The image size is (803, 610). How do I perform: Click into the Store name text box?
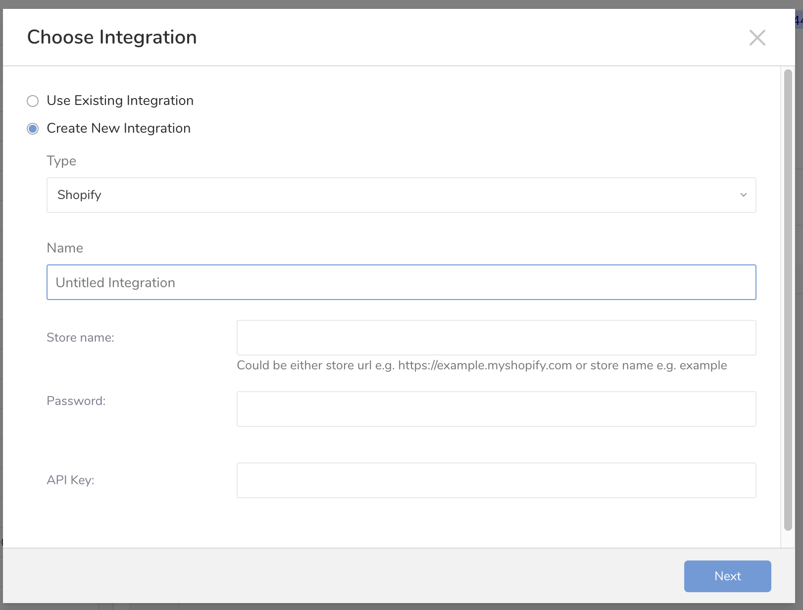click(496, 338)
